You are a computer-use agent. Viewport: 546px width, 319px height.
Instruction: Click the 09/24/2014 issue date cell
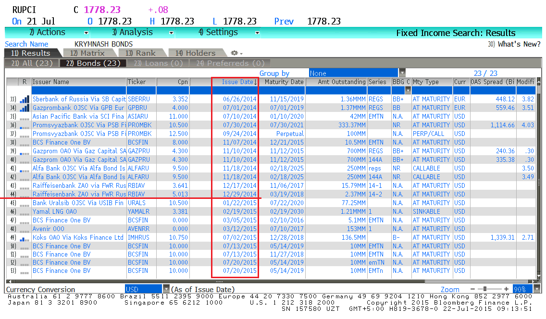(x=239, y=134)
